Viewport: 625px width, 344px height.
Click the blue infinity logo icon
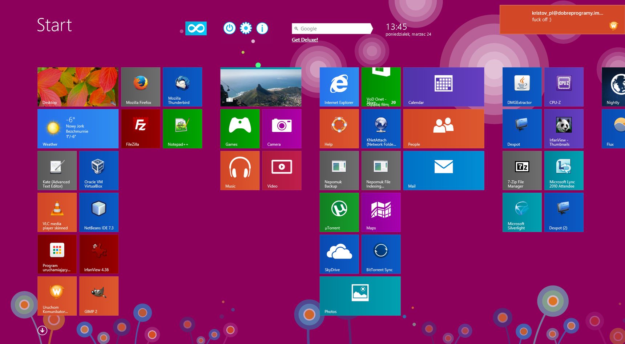pos(196,28)
